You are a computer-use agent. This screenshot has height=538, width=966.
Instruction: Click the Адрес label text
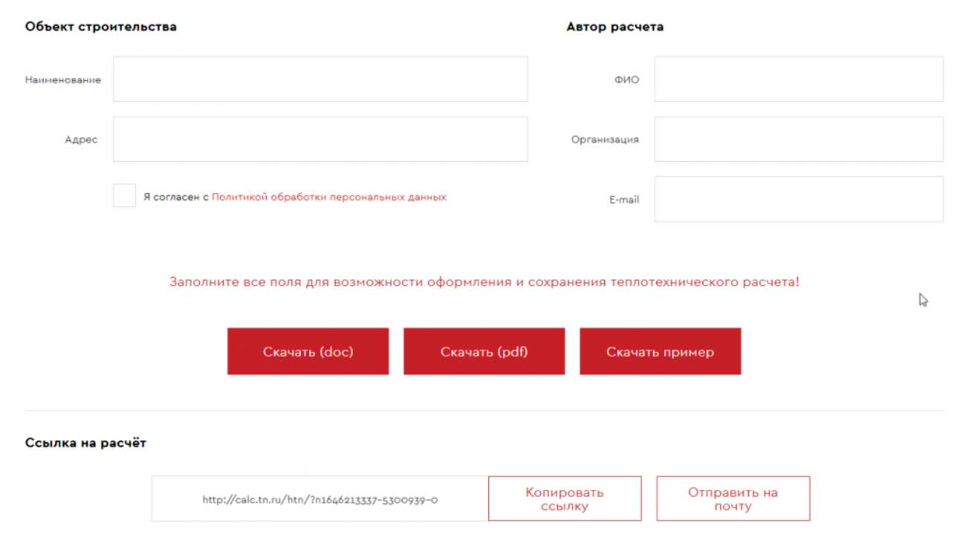click(81, 140)
